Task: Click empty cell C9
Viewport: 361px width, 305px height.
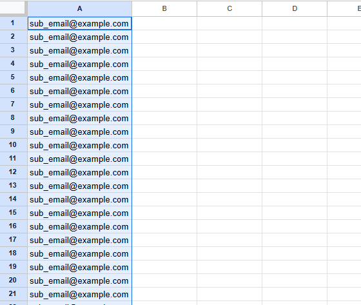Action: click(229, 132)
